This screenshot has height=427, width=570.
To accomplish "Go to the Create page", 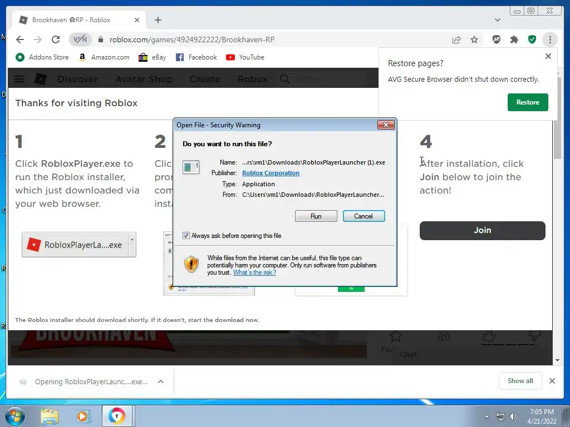I will click(205, 79).
